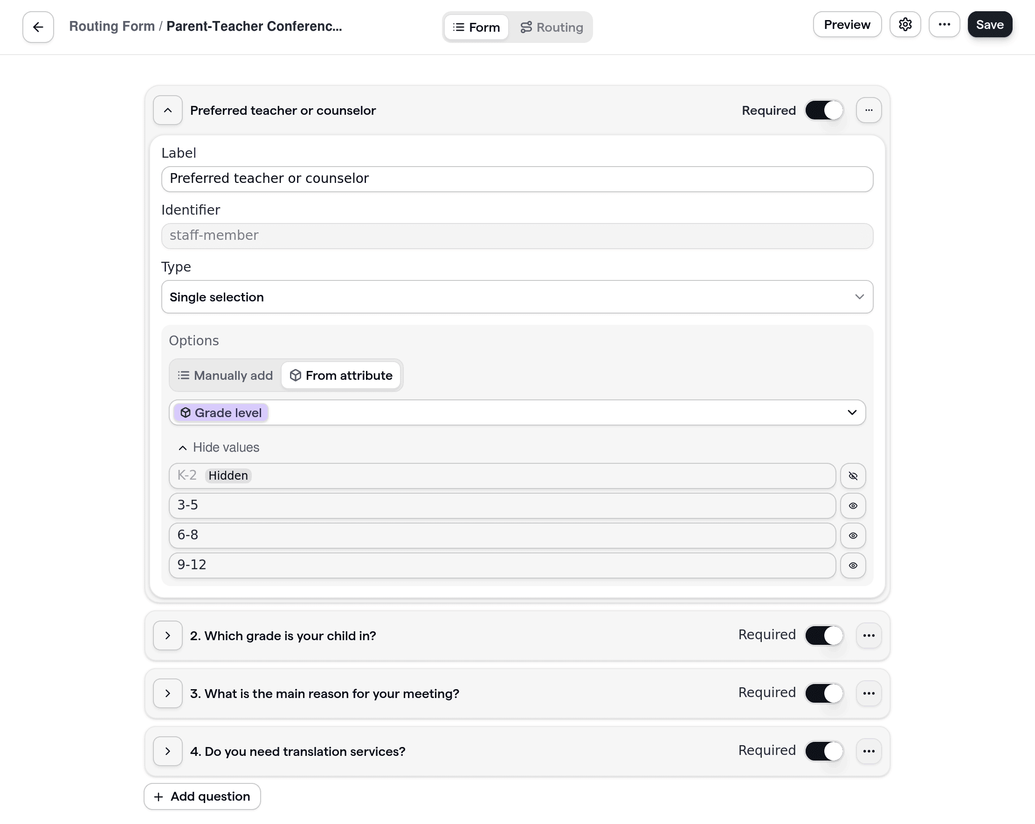Open the Type dropdown showing Single selection
Viewport: 1035px width, 824px height.
(517, 296)
